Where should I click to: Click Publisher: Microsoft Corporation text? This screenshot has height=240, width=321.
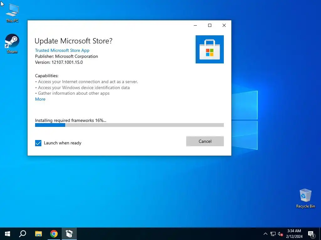click(x=66, y=56)
